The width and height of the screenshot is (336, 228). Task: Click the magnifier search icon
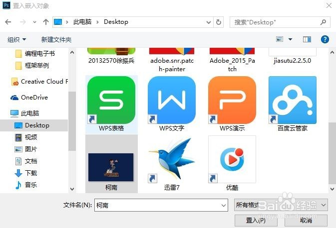tap(323, 22)
